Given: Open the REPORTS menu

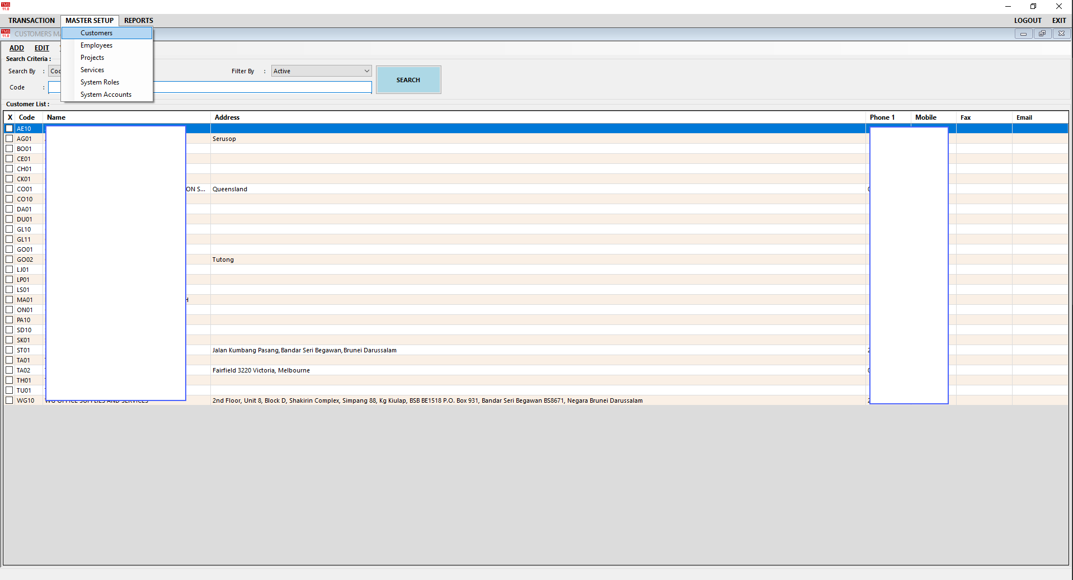Looking at the screenshot, I should coord(139,21).
